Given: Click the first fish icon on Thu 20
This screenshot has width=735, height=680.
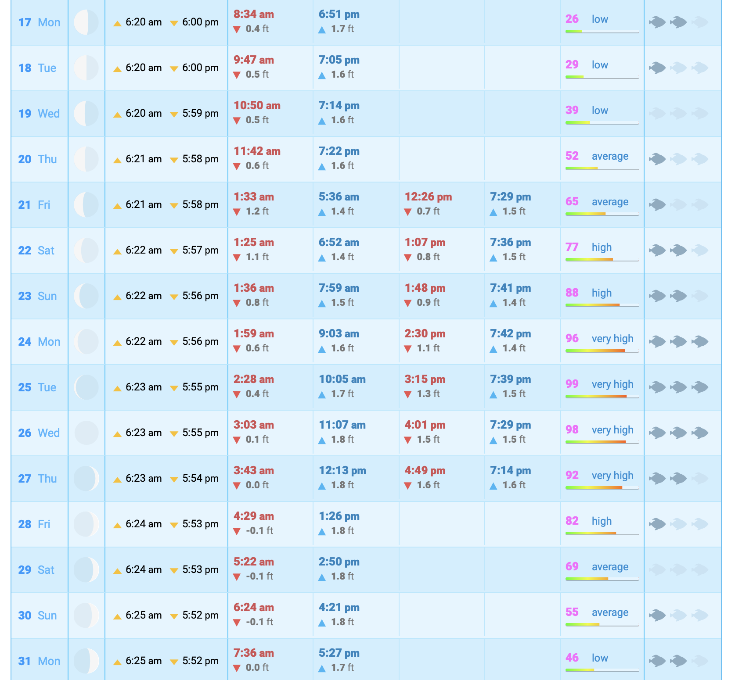Looking at the screenshot, I should 657,159.
